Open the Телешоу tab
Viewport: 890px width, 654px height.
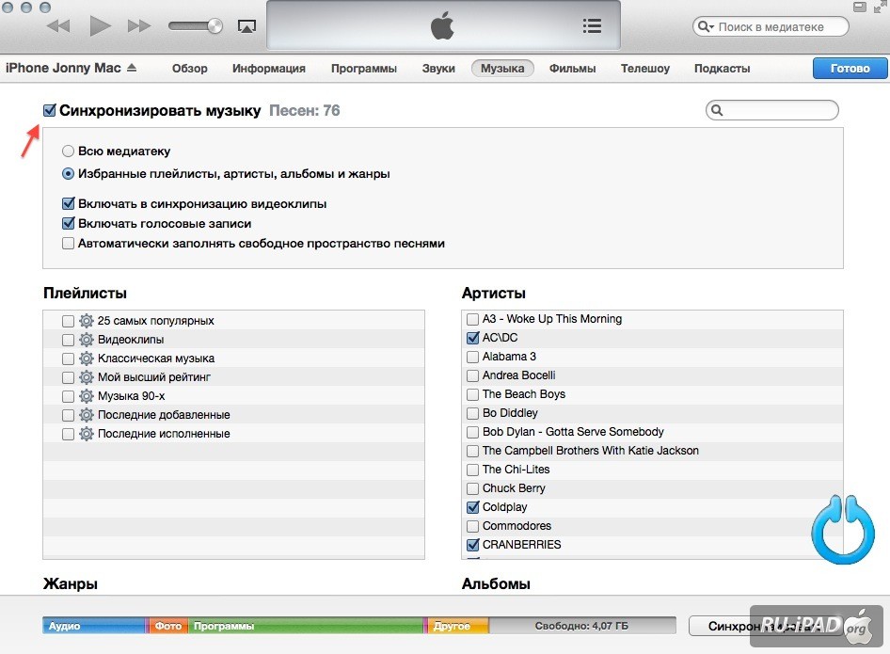(644, 68)
